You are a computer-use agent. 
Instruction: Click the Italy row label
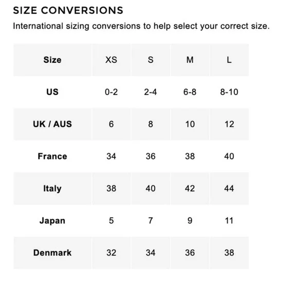coord(52,189)
